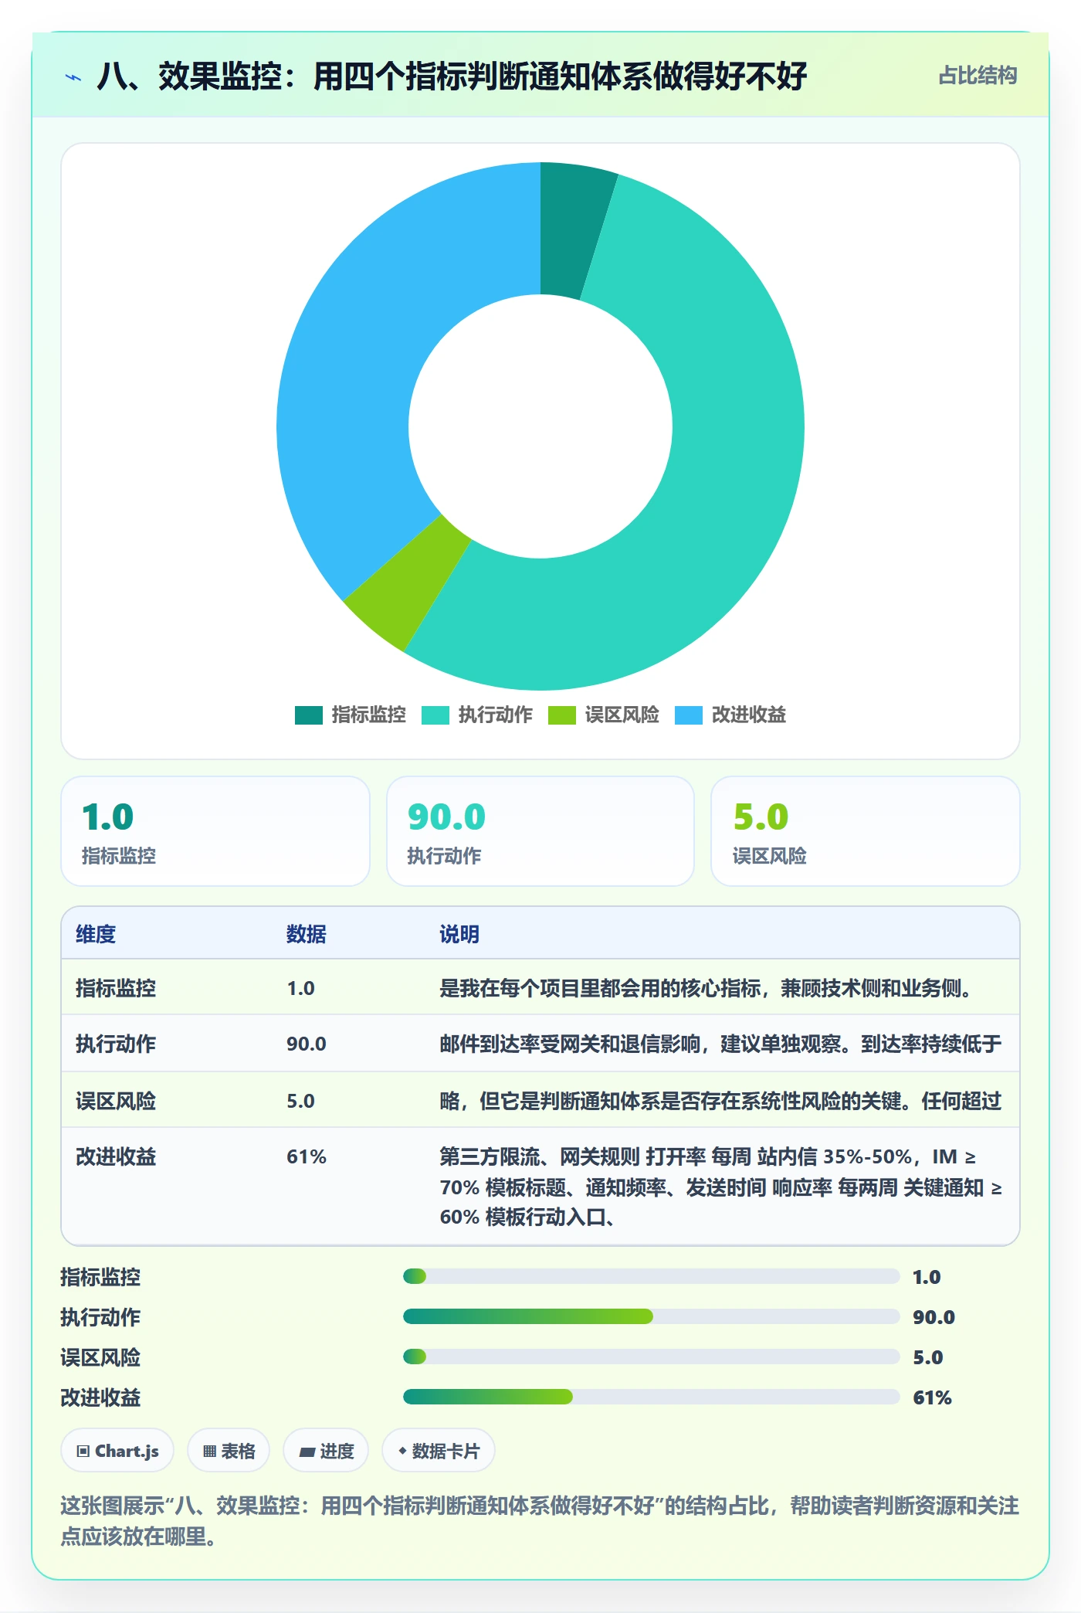
Task: Click the lightning icon beside the title
Action: click(x=73, y=77)
